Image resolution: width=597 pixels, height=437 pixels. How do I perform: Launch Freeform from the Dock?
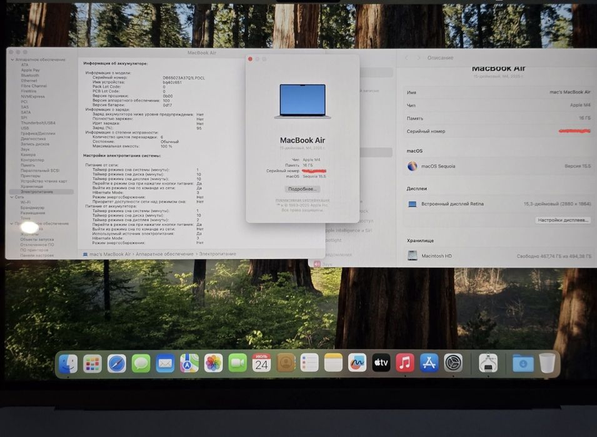pos(357,363)
